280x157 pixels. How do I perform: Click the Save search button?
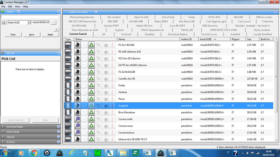[x=32, y=35]
